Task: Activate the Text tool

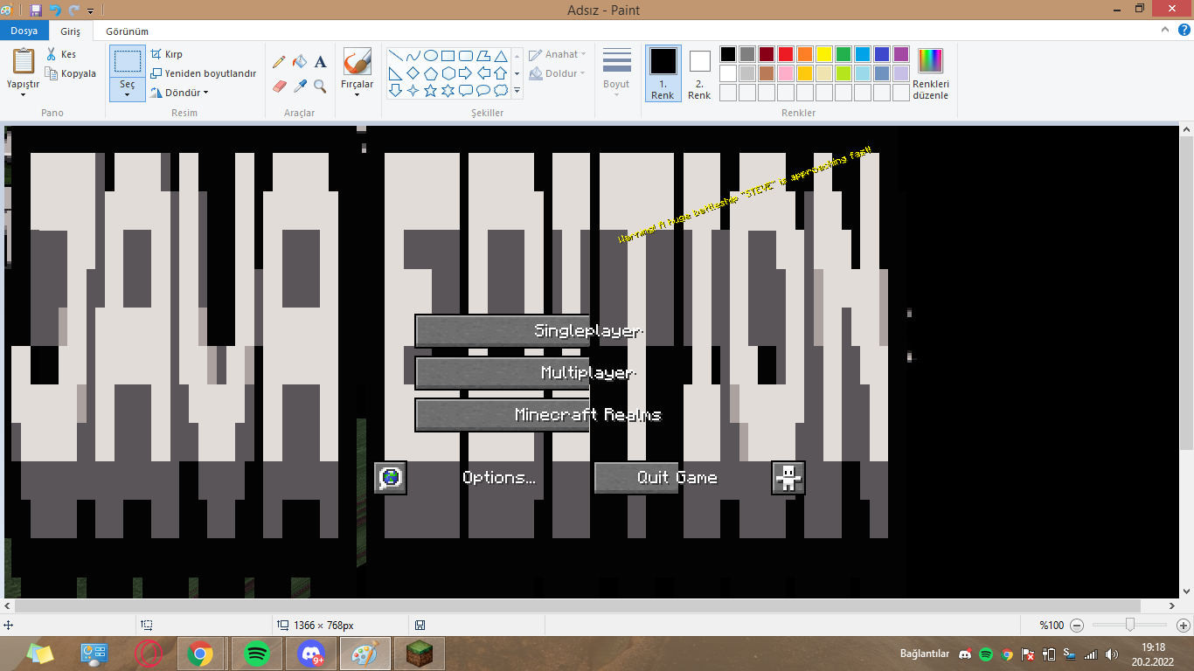Action: pos(321,62)
